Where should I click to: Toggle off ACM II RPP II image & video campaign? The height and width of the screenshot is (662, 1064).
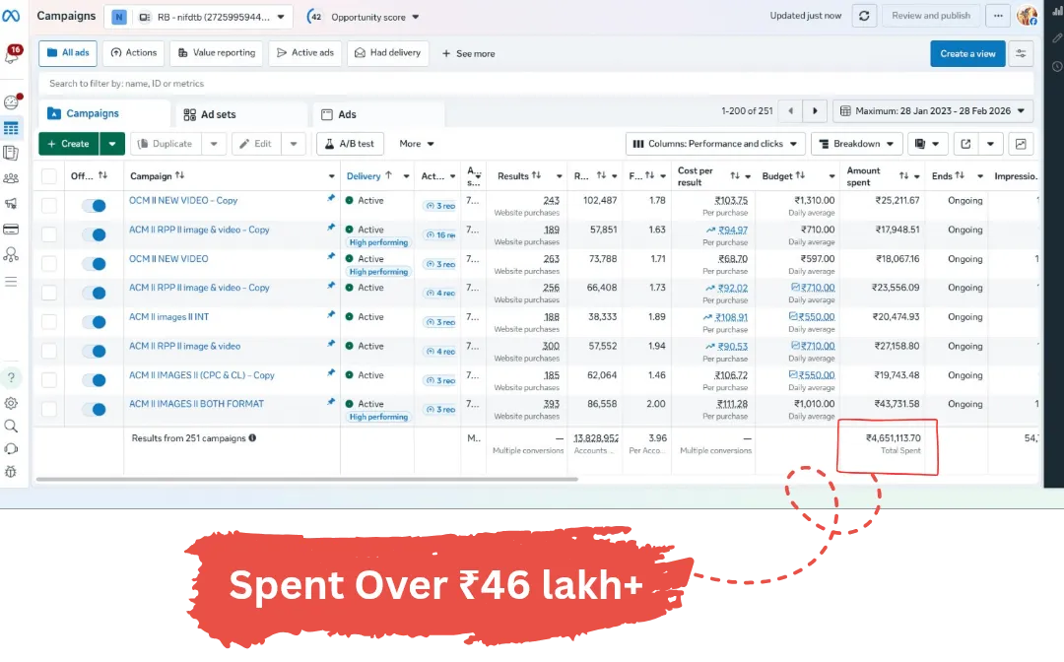tap(94, 352)
